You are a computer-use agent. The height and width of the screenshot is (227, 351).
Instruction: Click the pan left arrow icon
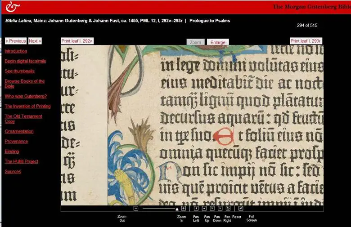click(196, 208)
